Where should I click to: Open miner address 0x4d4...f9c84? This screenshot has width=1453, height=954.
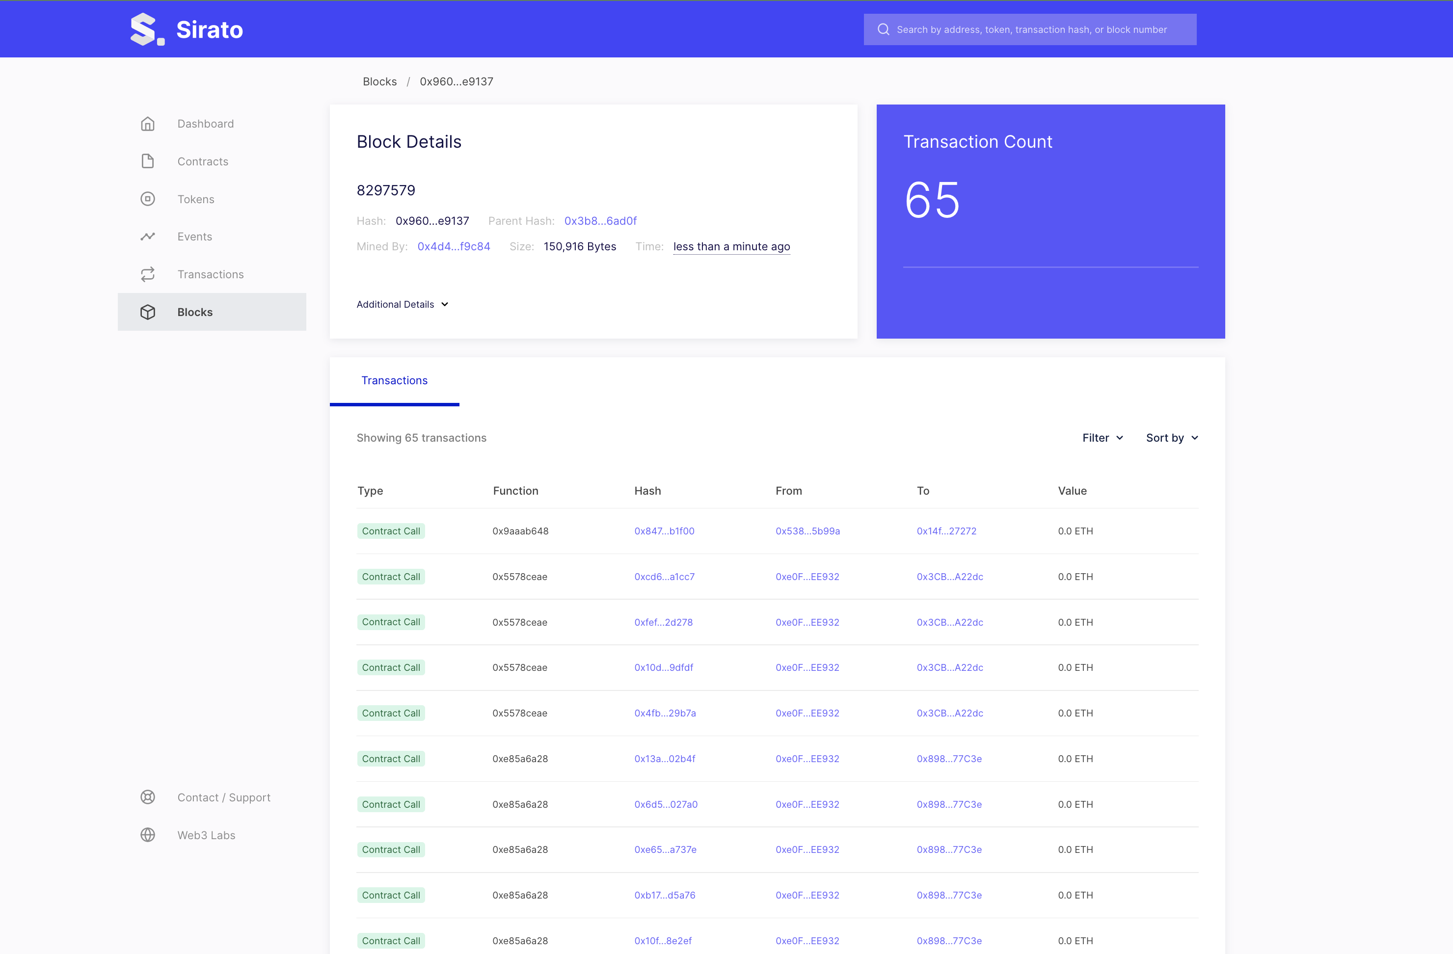pos(454,246)
